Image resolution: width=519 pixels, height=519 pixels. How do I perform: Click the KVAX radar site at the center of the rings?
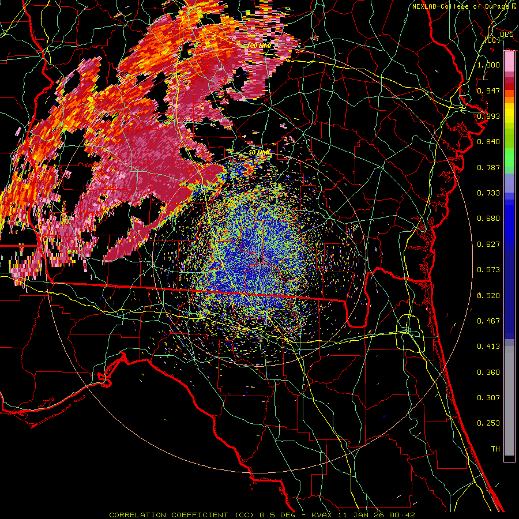[260, 259]
